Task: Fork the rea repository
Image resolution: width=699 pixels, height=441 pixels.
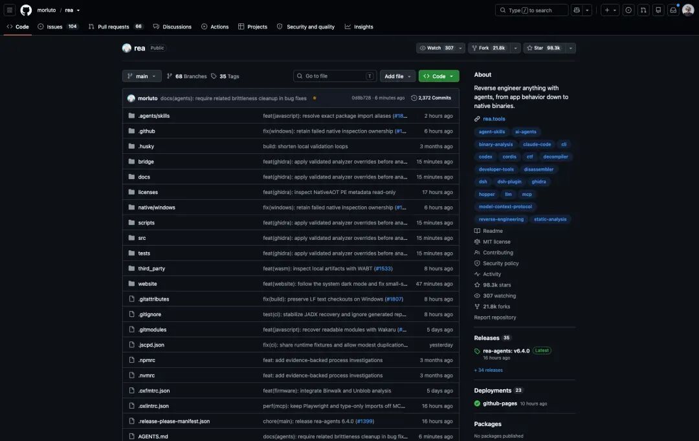Action: pyautogui.click(x=489, y=48)
